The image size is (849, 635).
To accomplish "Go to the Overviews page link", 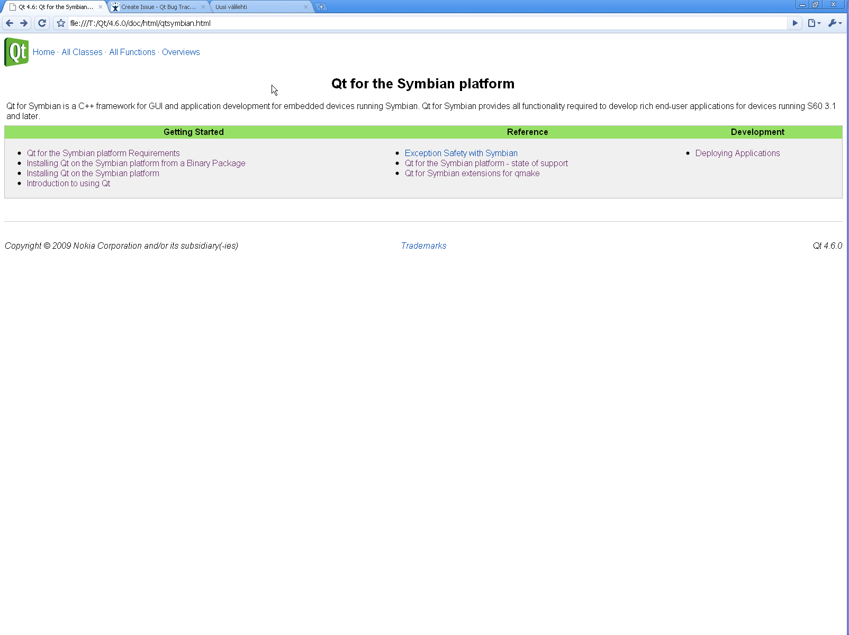I will (x=180, y=52).
